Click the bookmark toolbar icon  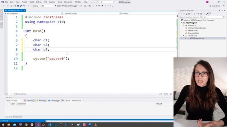103,6
